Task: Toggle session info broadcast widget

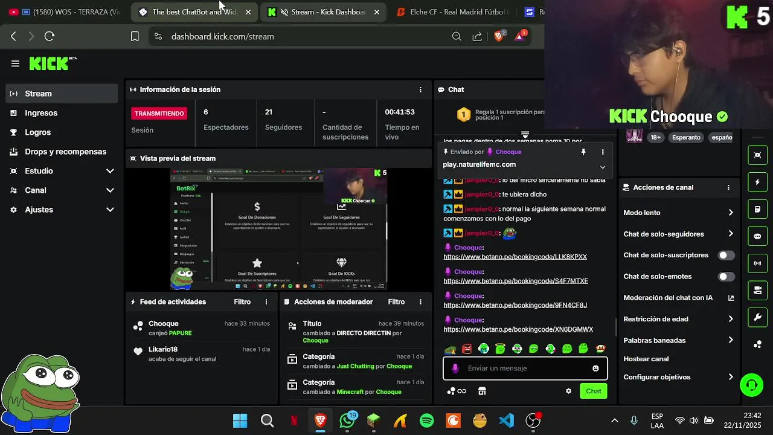Action: (x=757, y=263)
